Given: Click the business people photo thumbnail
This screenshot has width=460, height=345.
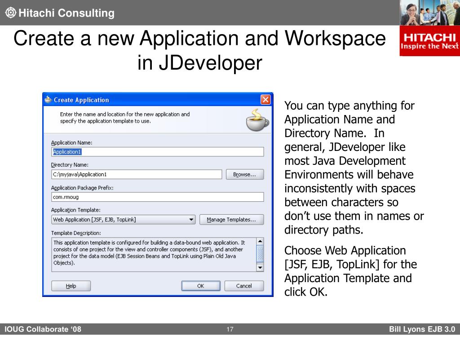Looking at the screenshot, I should 430,13.
